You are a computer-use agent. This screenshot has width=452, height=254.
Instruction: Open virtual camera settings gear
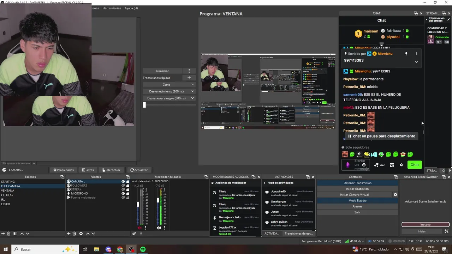point(395,195)
